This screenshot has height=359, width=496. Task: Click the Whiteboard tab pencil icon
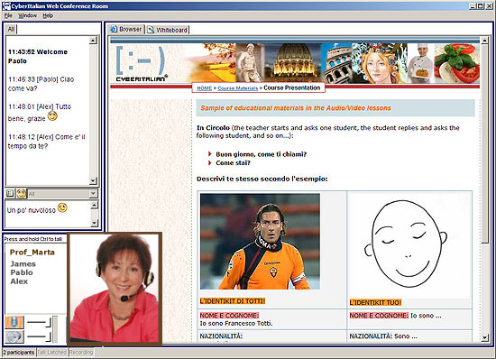(x=151, y=30)
